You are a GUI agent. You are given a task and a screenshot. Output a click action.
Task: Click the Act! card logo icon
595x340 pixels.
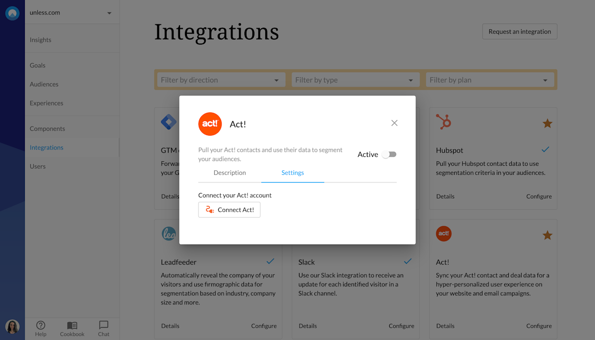tap(444, 234)
